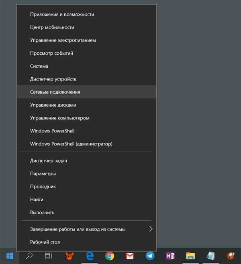
Task: Select 'Диспетчер задач' menu item
Action: tap(49, 161)
